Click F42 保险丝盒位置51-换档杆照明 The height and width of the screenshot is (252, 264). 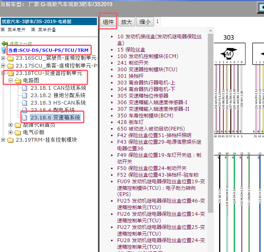(x=154, y=135)
